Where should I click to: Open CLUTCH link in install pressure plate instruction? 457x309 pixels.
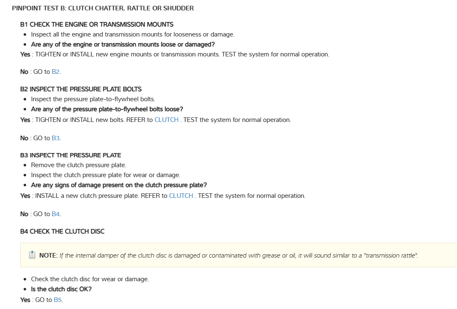(x=181, y=196)
